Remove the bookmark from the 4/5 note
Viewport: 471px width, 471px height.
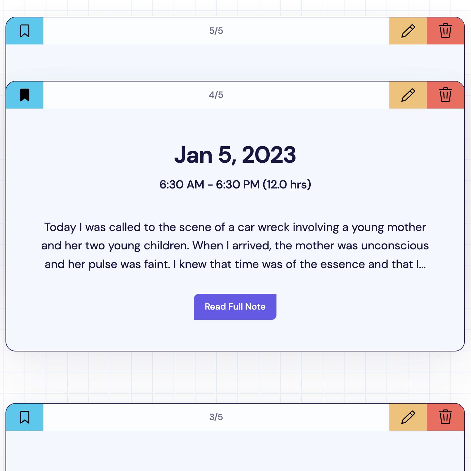25,95
